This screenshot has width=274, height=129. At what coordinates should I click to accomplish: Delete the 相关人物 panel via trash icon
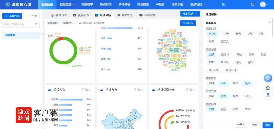83,90
